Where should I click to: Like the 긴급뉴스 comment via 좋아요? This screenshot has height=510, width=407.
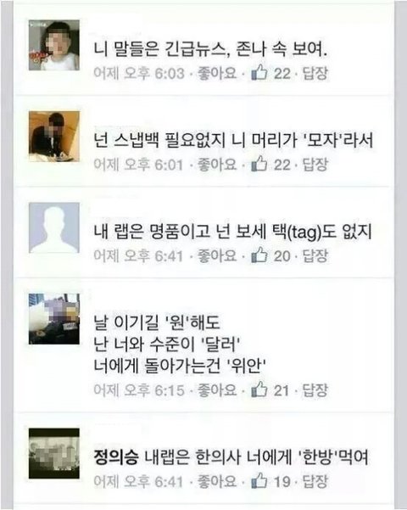coord(217,73)
